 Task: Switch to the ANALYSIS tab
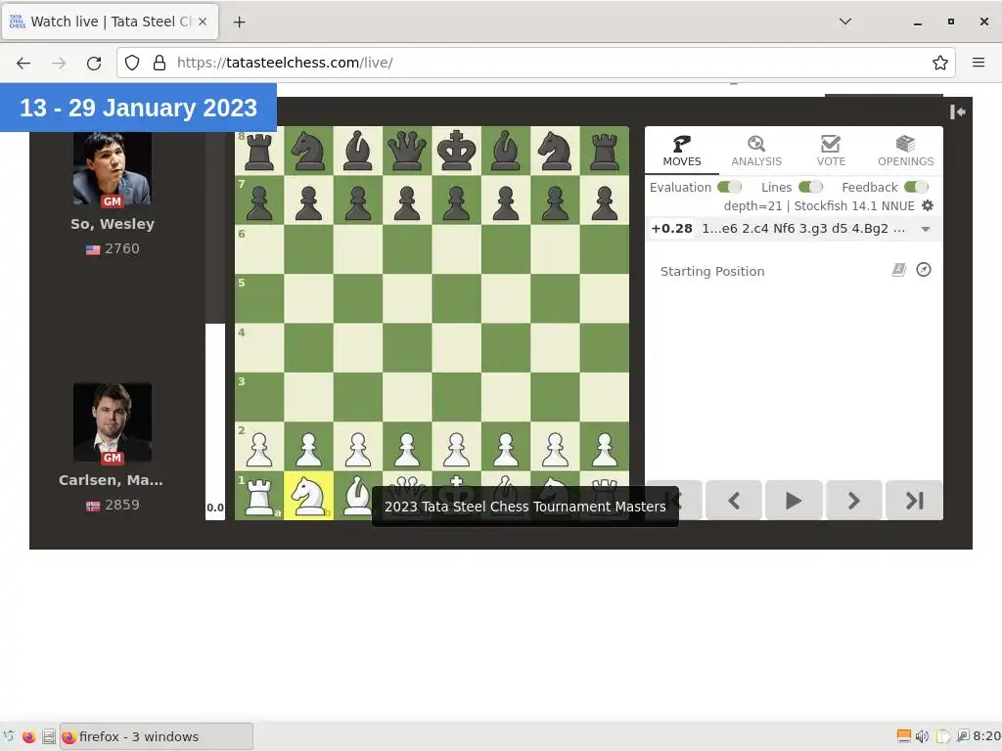[x=756, y=152]
